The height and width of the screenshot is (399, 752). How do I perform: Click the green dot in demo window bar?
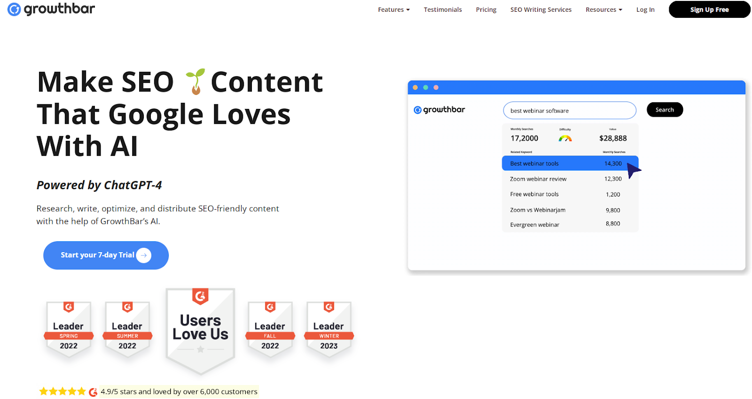pos(425,87)
